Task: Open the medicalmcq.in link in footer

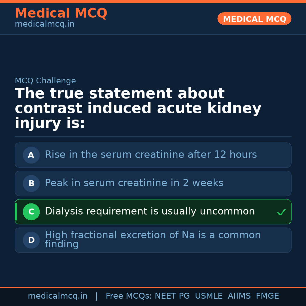Action: (58, 296)
